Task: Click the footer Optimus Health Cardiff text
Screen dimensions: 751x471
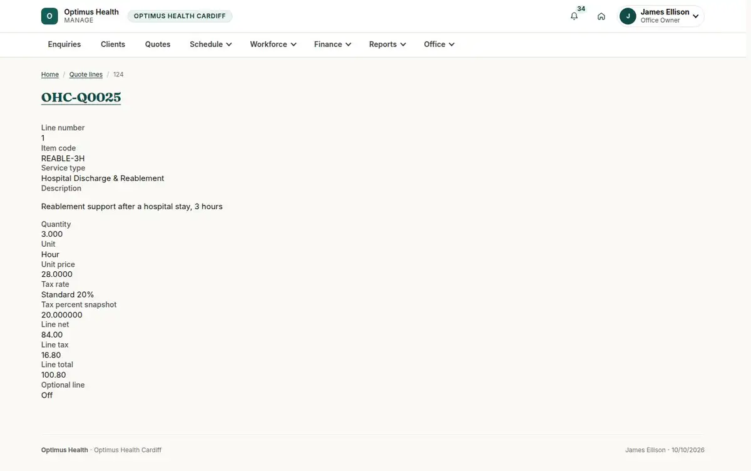Action: (x=128, y=450)
